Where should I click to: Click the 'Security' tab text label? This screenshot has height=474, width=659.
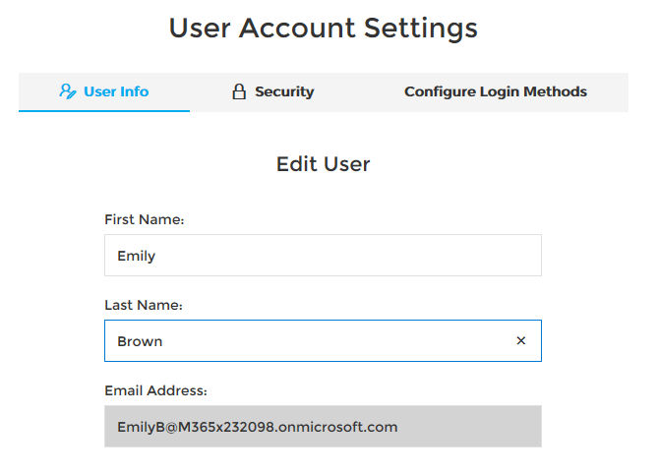pyautogui.click(x=284, y=91)
